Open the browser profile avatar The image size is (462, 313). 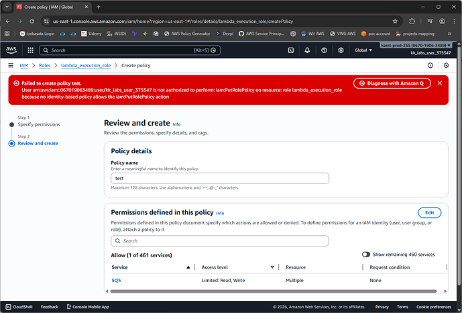pyautogui.click(x=442, y=21)
